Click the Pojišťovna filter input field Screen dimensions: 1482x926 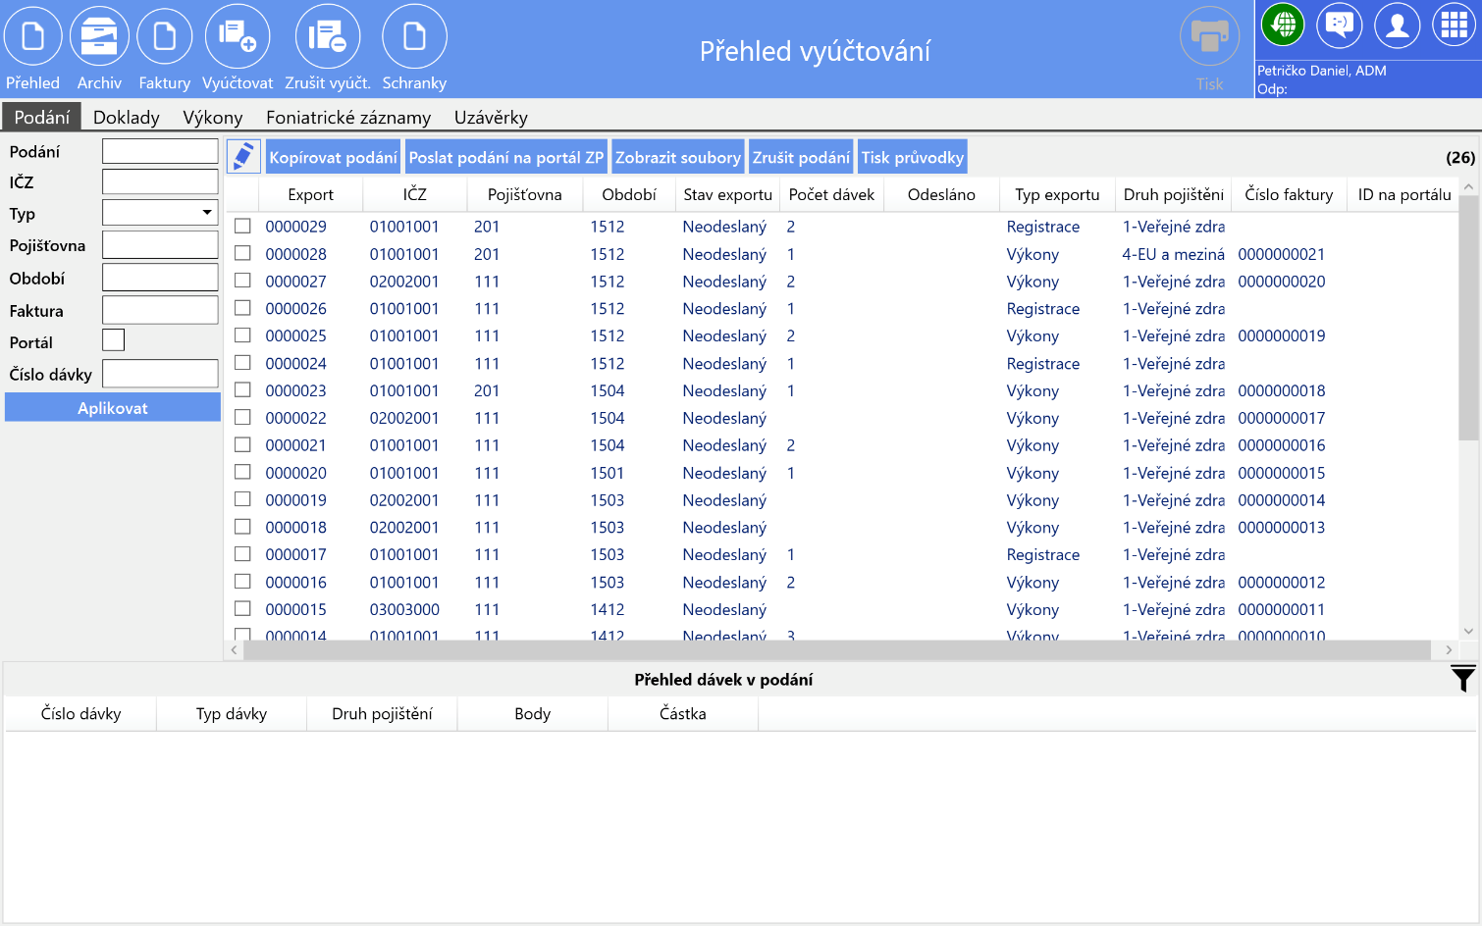pos(160,244)
